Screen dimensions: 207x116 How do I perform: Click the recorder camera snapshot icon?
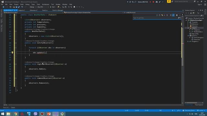pos(157,2)
